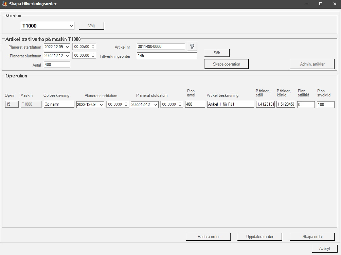Edit the Artikel beskrivning field

coord(231,104)
